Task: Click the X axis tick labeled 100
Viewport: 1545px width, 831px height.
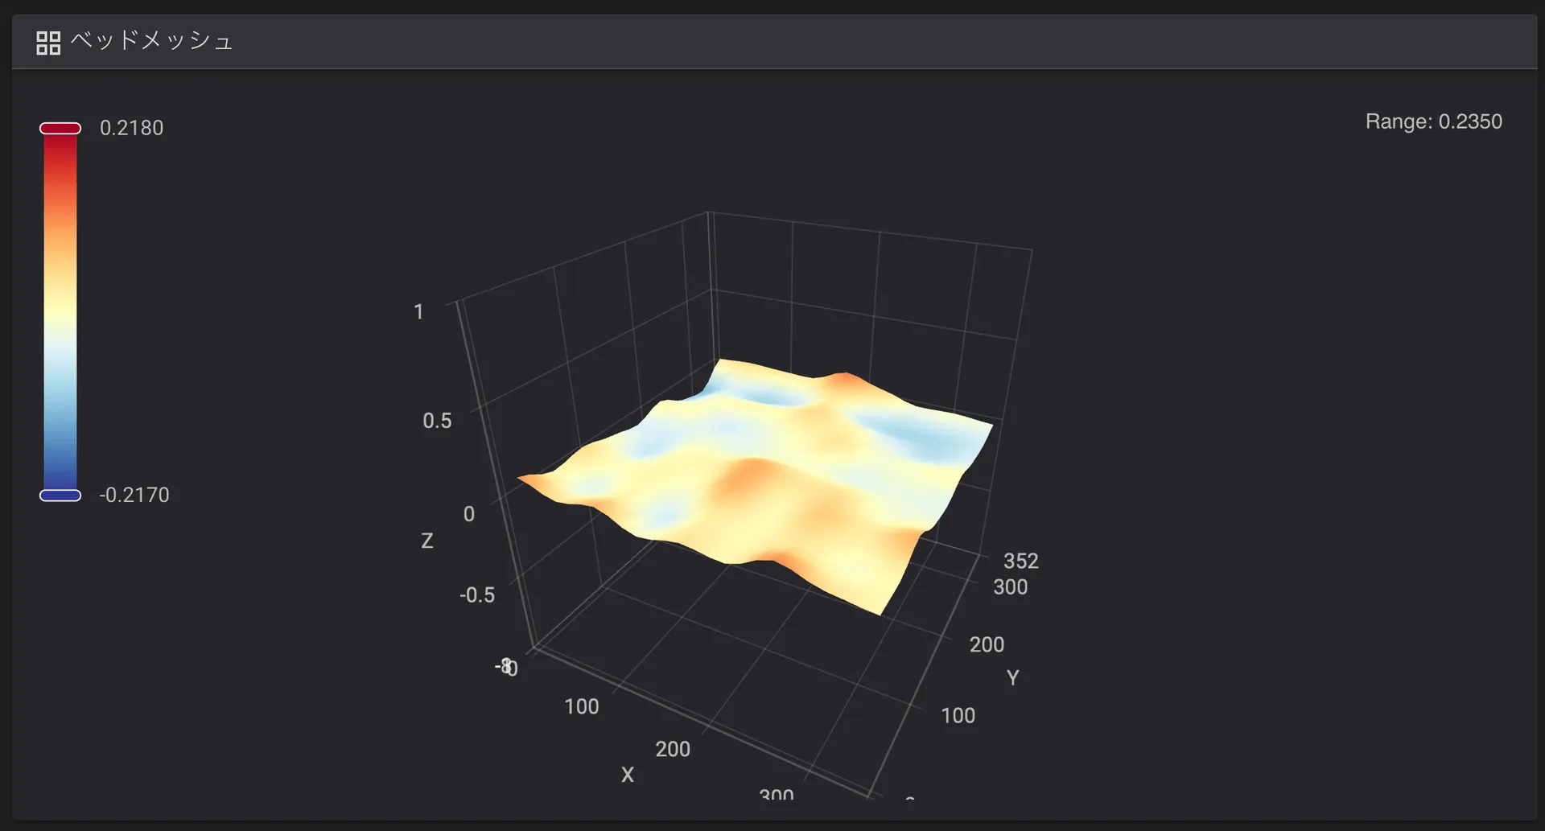Action: pyautogui.click(x=581, y=706)
